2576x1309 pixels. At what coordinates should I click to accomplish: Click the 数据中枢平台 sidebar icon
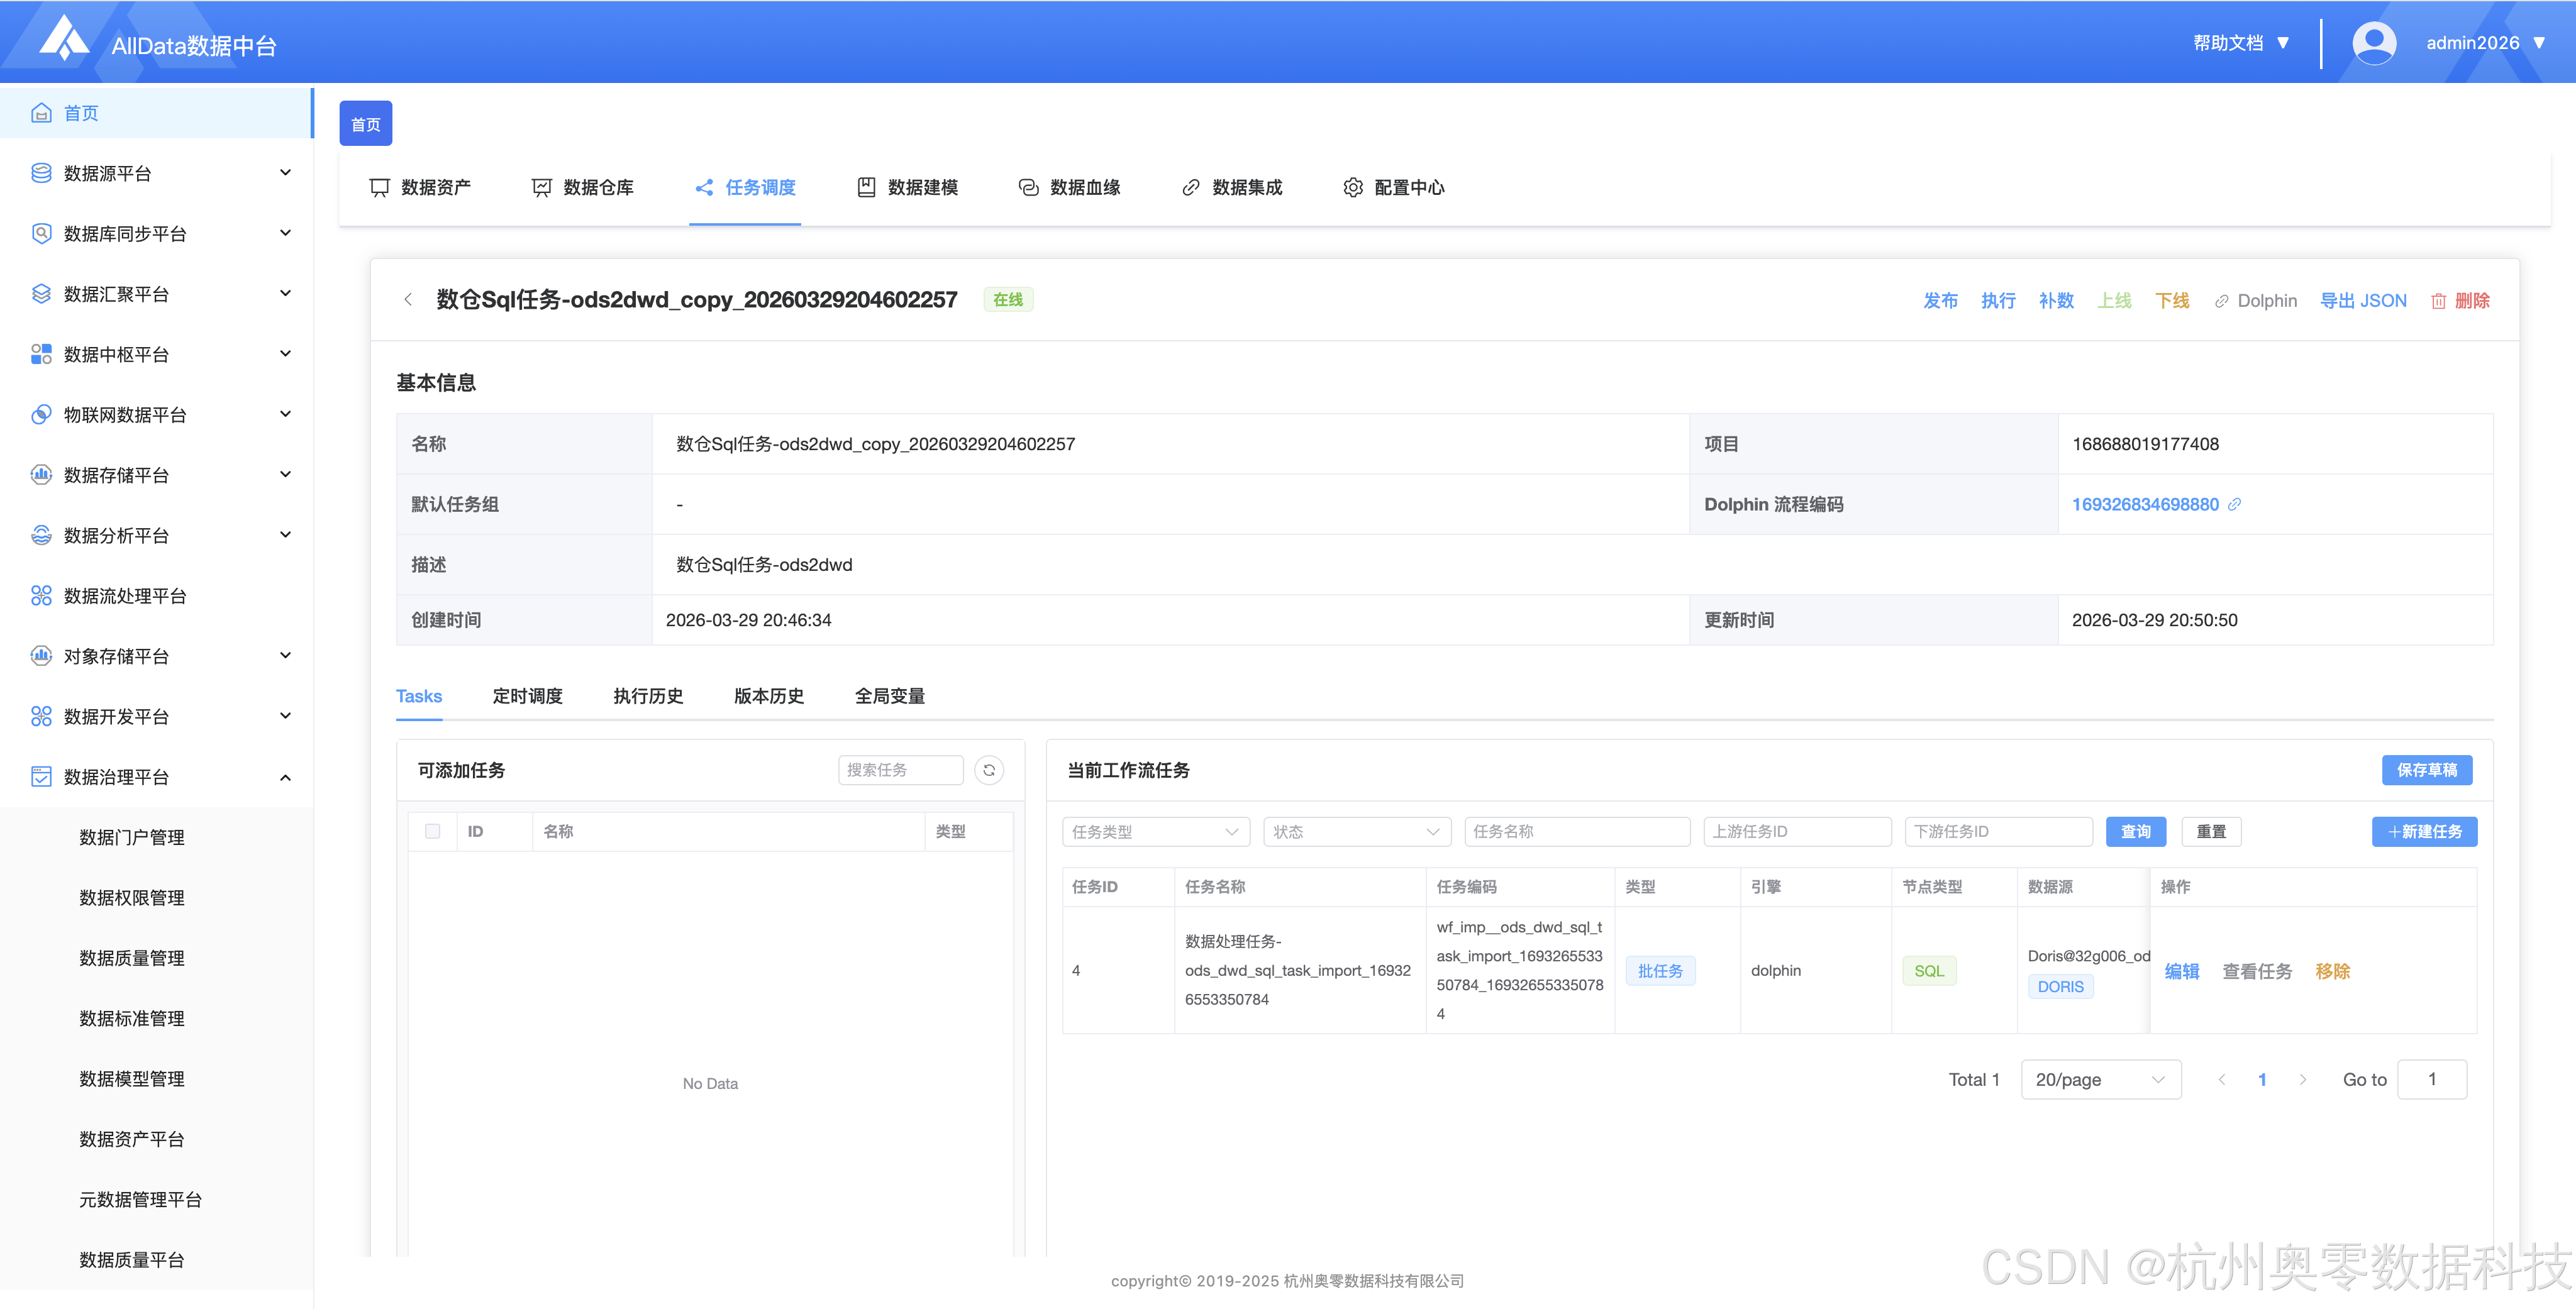(x=41, y=354)
